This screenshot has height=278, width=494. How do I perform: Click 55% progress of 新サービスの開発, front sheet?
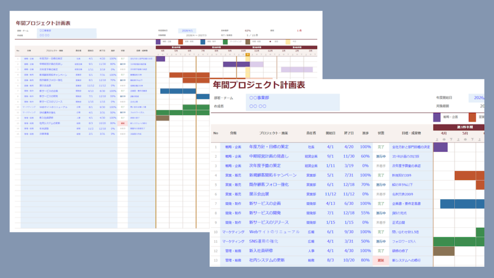[x=365, y=213]
